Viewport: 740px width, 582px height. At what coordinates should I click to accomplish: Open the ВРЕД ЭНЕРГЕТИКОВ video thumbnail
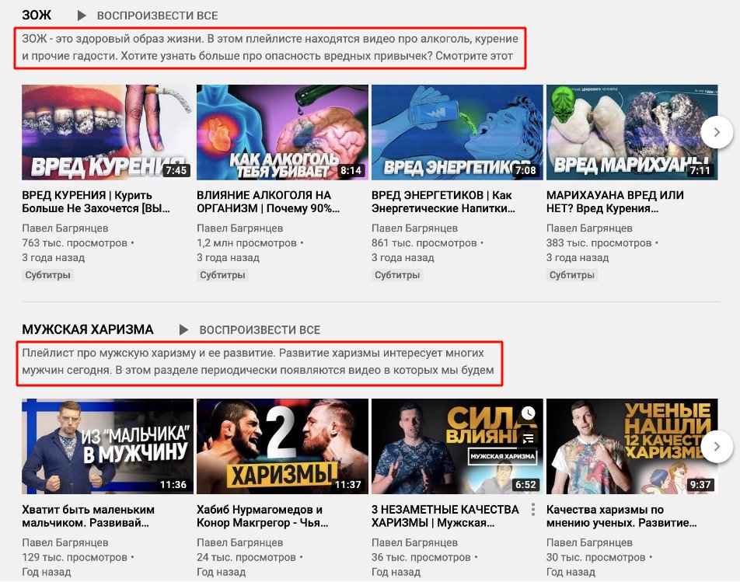[457, 132]
